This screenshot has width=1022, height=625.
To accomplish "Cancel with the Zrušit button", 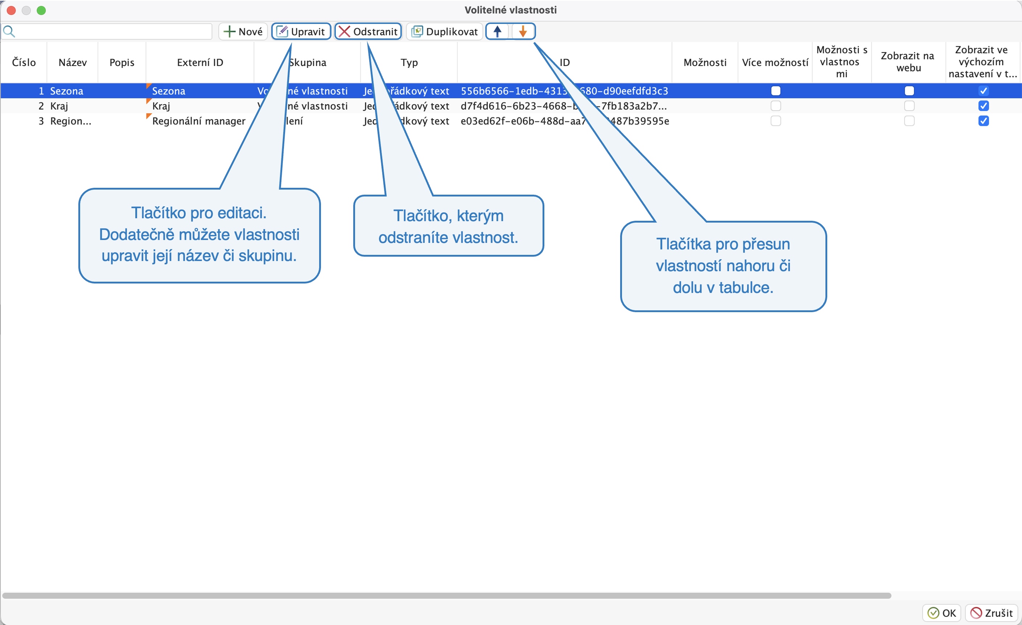I will tap(992, 613).
